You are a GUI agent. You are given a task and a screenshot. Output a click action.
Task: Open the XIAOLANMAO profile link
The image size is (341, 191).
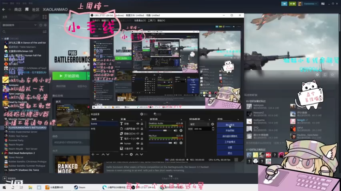click(55, 9)
